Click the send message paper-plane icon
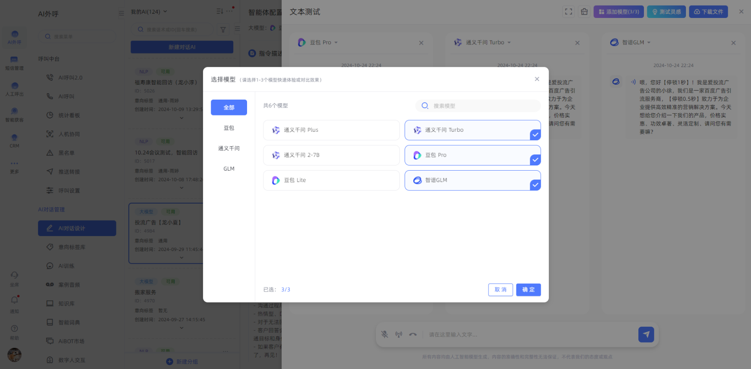The image size is (751, 369). click(x=646, y=334)
